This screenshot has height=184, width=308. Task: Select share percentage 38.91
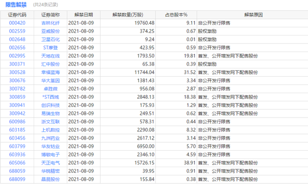(190, 163)
